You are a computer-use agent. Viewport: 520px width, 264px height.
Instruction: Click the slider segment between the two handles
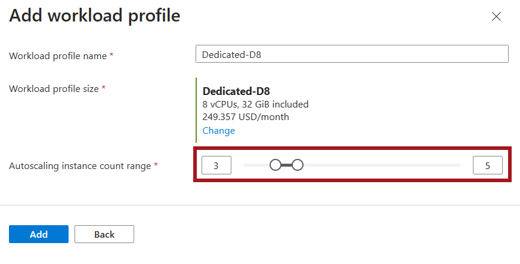[x=287, y=165]
